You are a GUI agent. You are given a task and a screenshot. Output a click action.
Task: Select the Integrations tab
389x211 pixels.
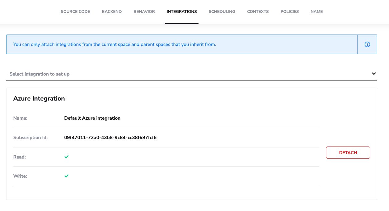point(182,12)
